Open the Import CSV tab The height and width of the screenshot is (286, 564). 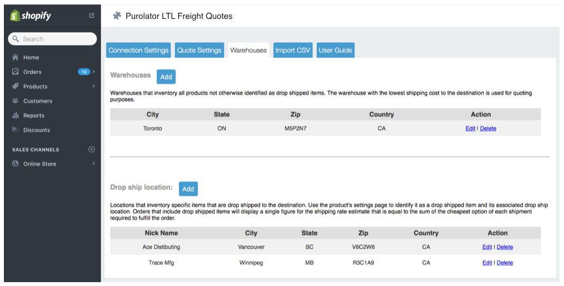[293, 51]
